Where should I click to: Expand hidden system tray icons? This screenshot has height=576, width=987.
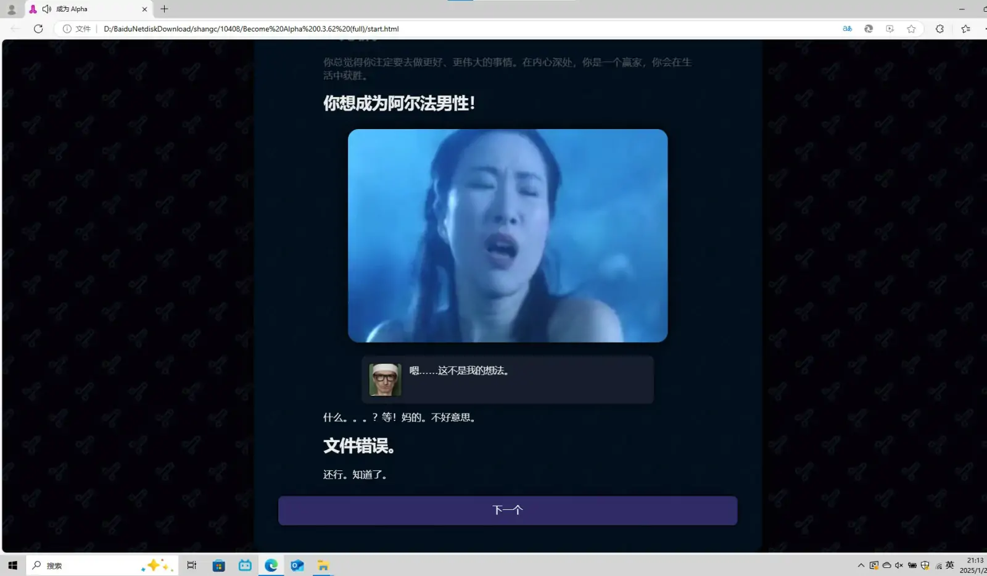[861, 565]
